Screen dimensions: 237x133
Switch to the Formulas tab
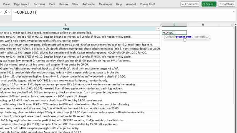tap(39, 4)
